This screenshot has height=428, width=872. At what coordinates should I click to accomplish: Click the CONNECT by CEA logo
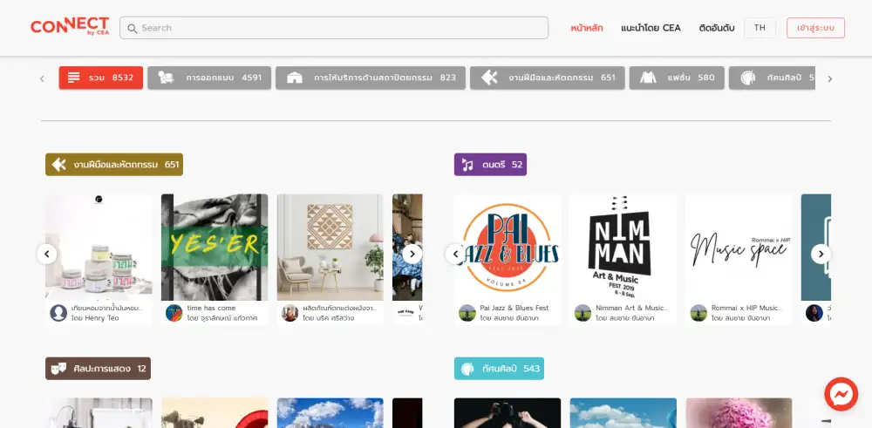(70, 27)
